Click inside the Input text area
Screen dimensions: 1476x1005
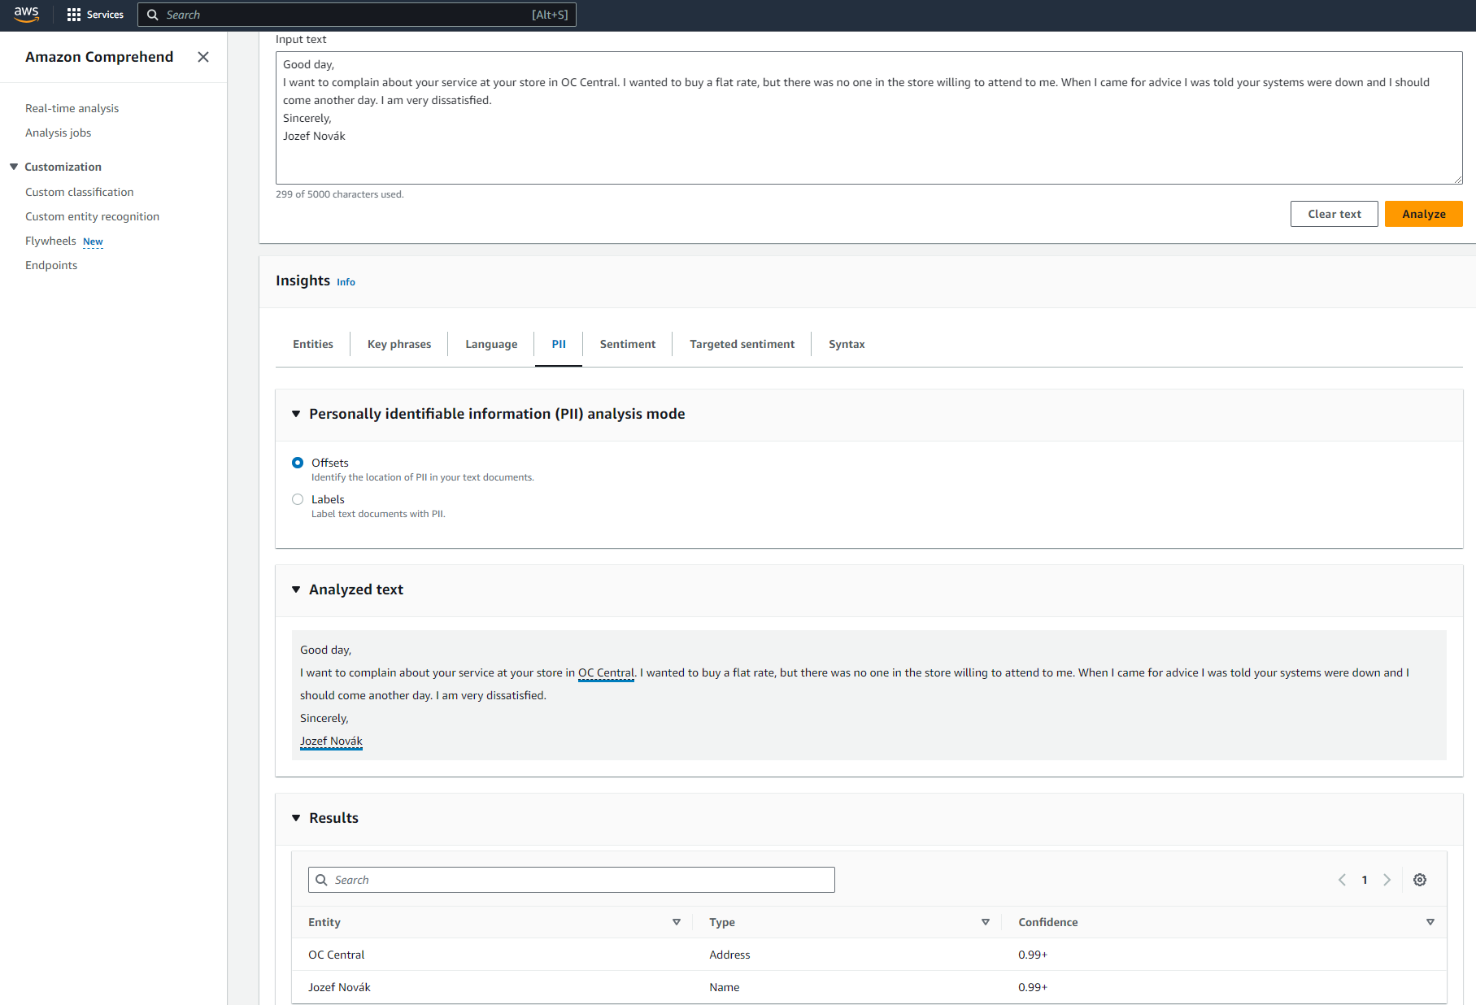click(869, 118)
